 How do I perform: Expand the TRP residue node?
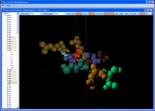coord(7,91)
